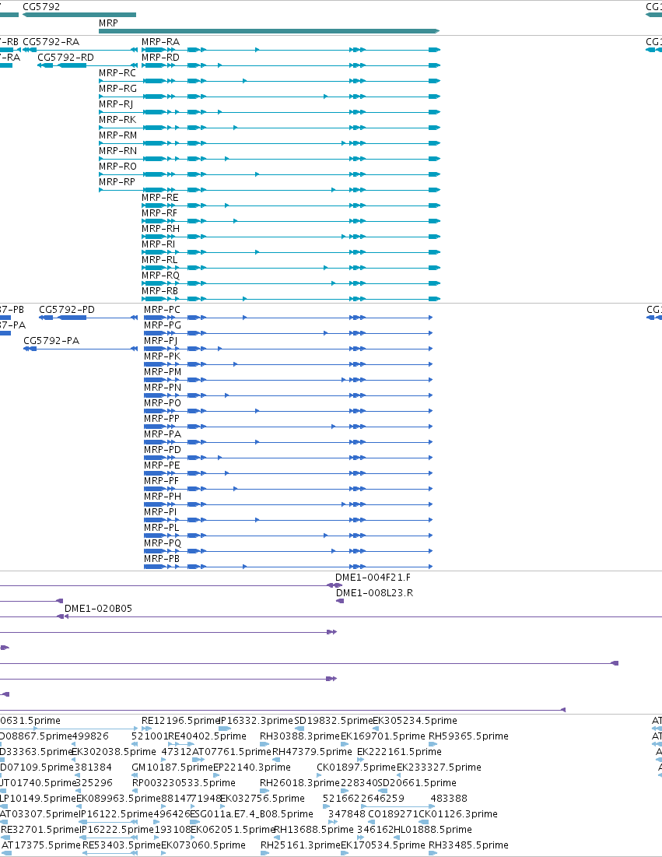
Task: Select the CG5792-RA transcript label
Action: pos(51,41)
